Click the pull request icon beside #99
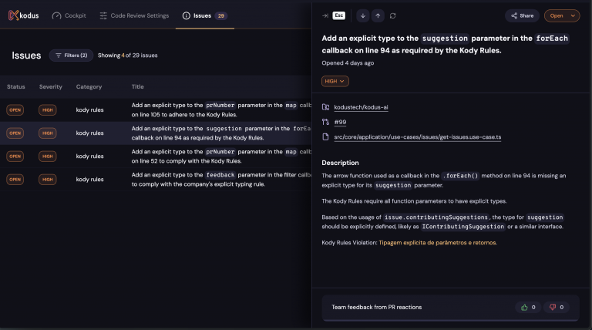The image size is (592, 330). [x=325, y=122]
